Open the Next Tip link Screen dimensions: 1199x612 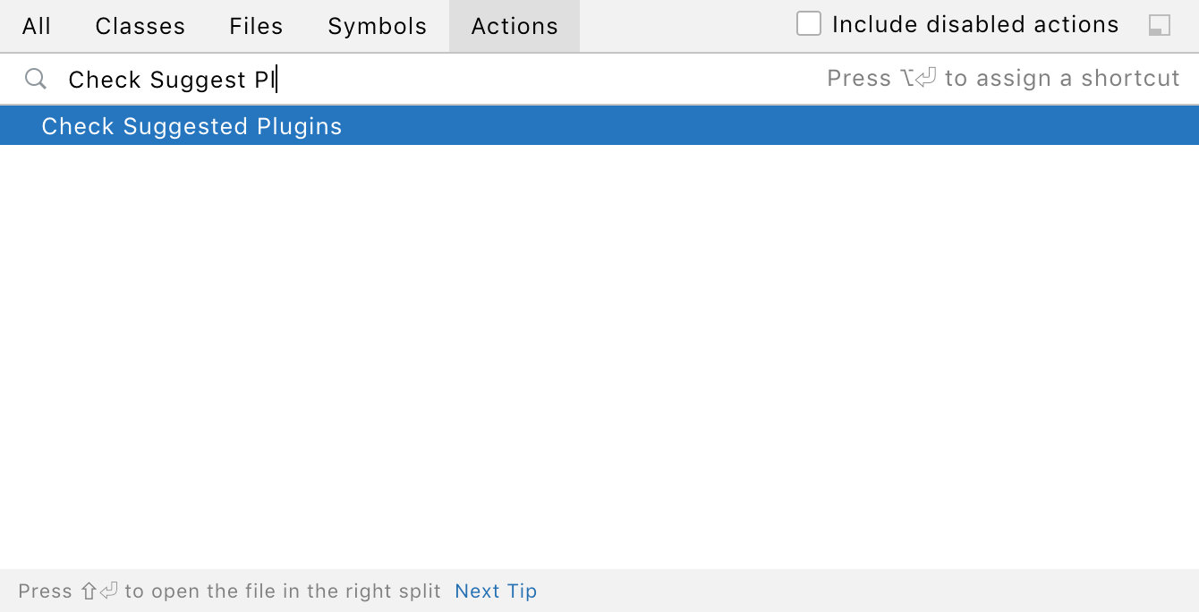[496, 591]
